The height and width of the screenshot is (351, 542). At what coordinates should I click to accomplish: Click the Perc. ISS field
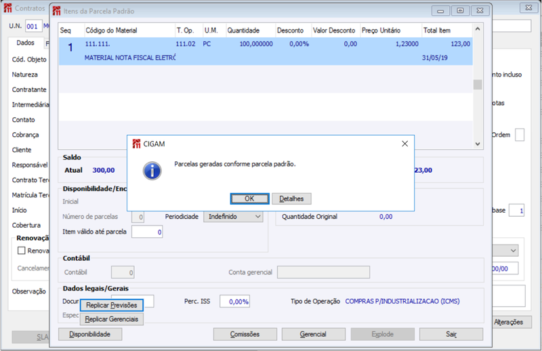[x=234, y=302]
